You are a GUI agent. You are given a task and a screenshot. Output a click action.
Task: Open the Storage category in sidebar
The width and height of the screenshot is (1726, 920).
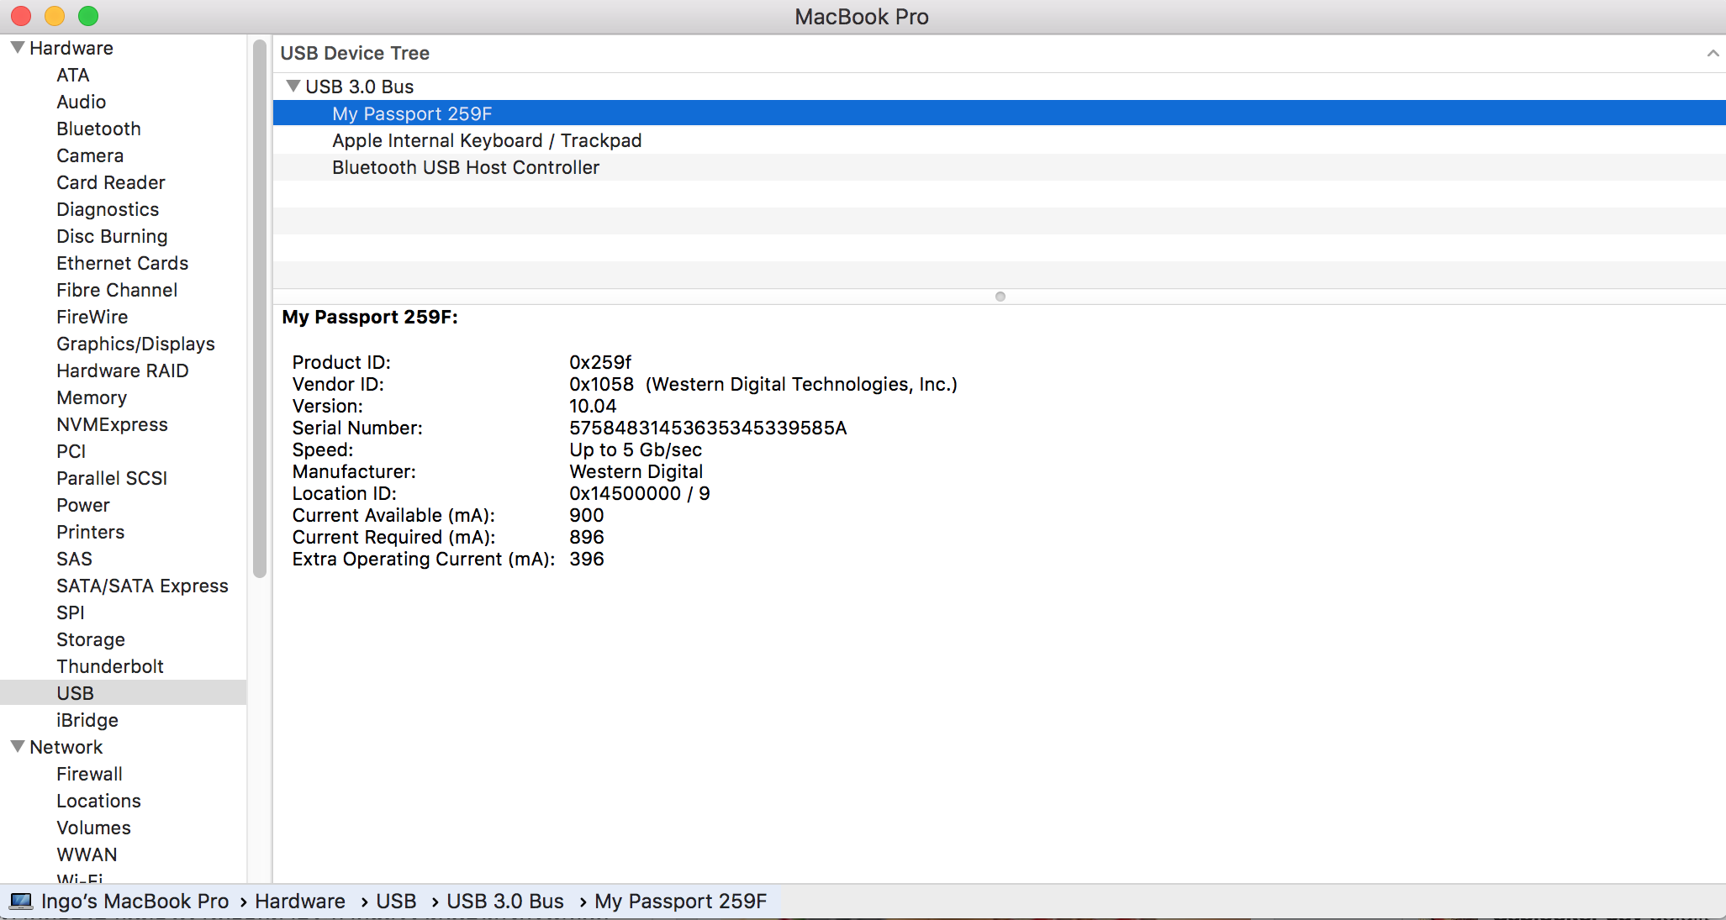tap(90, 639)
